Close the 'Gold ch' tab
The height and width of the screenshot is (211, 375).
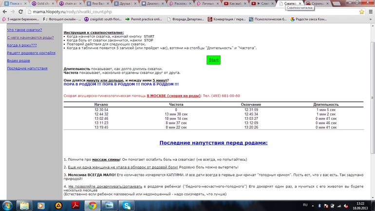point(53,3)
